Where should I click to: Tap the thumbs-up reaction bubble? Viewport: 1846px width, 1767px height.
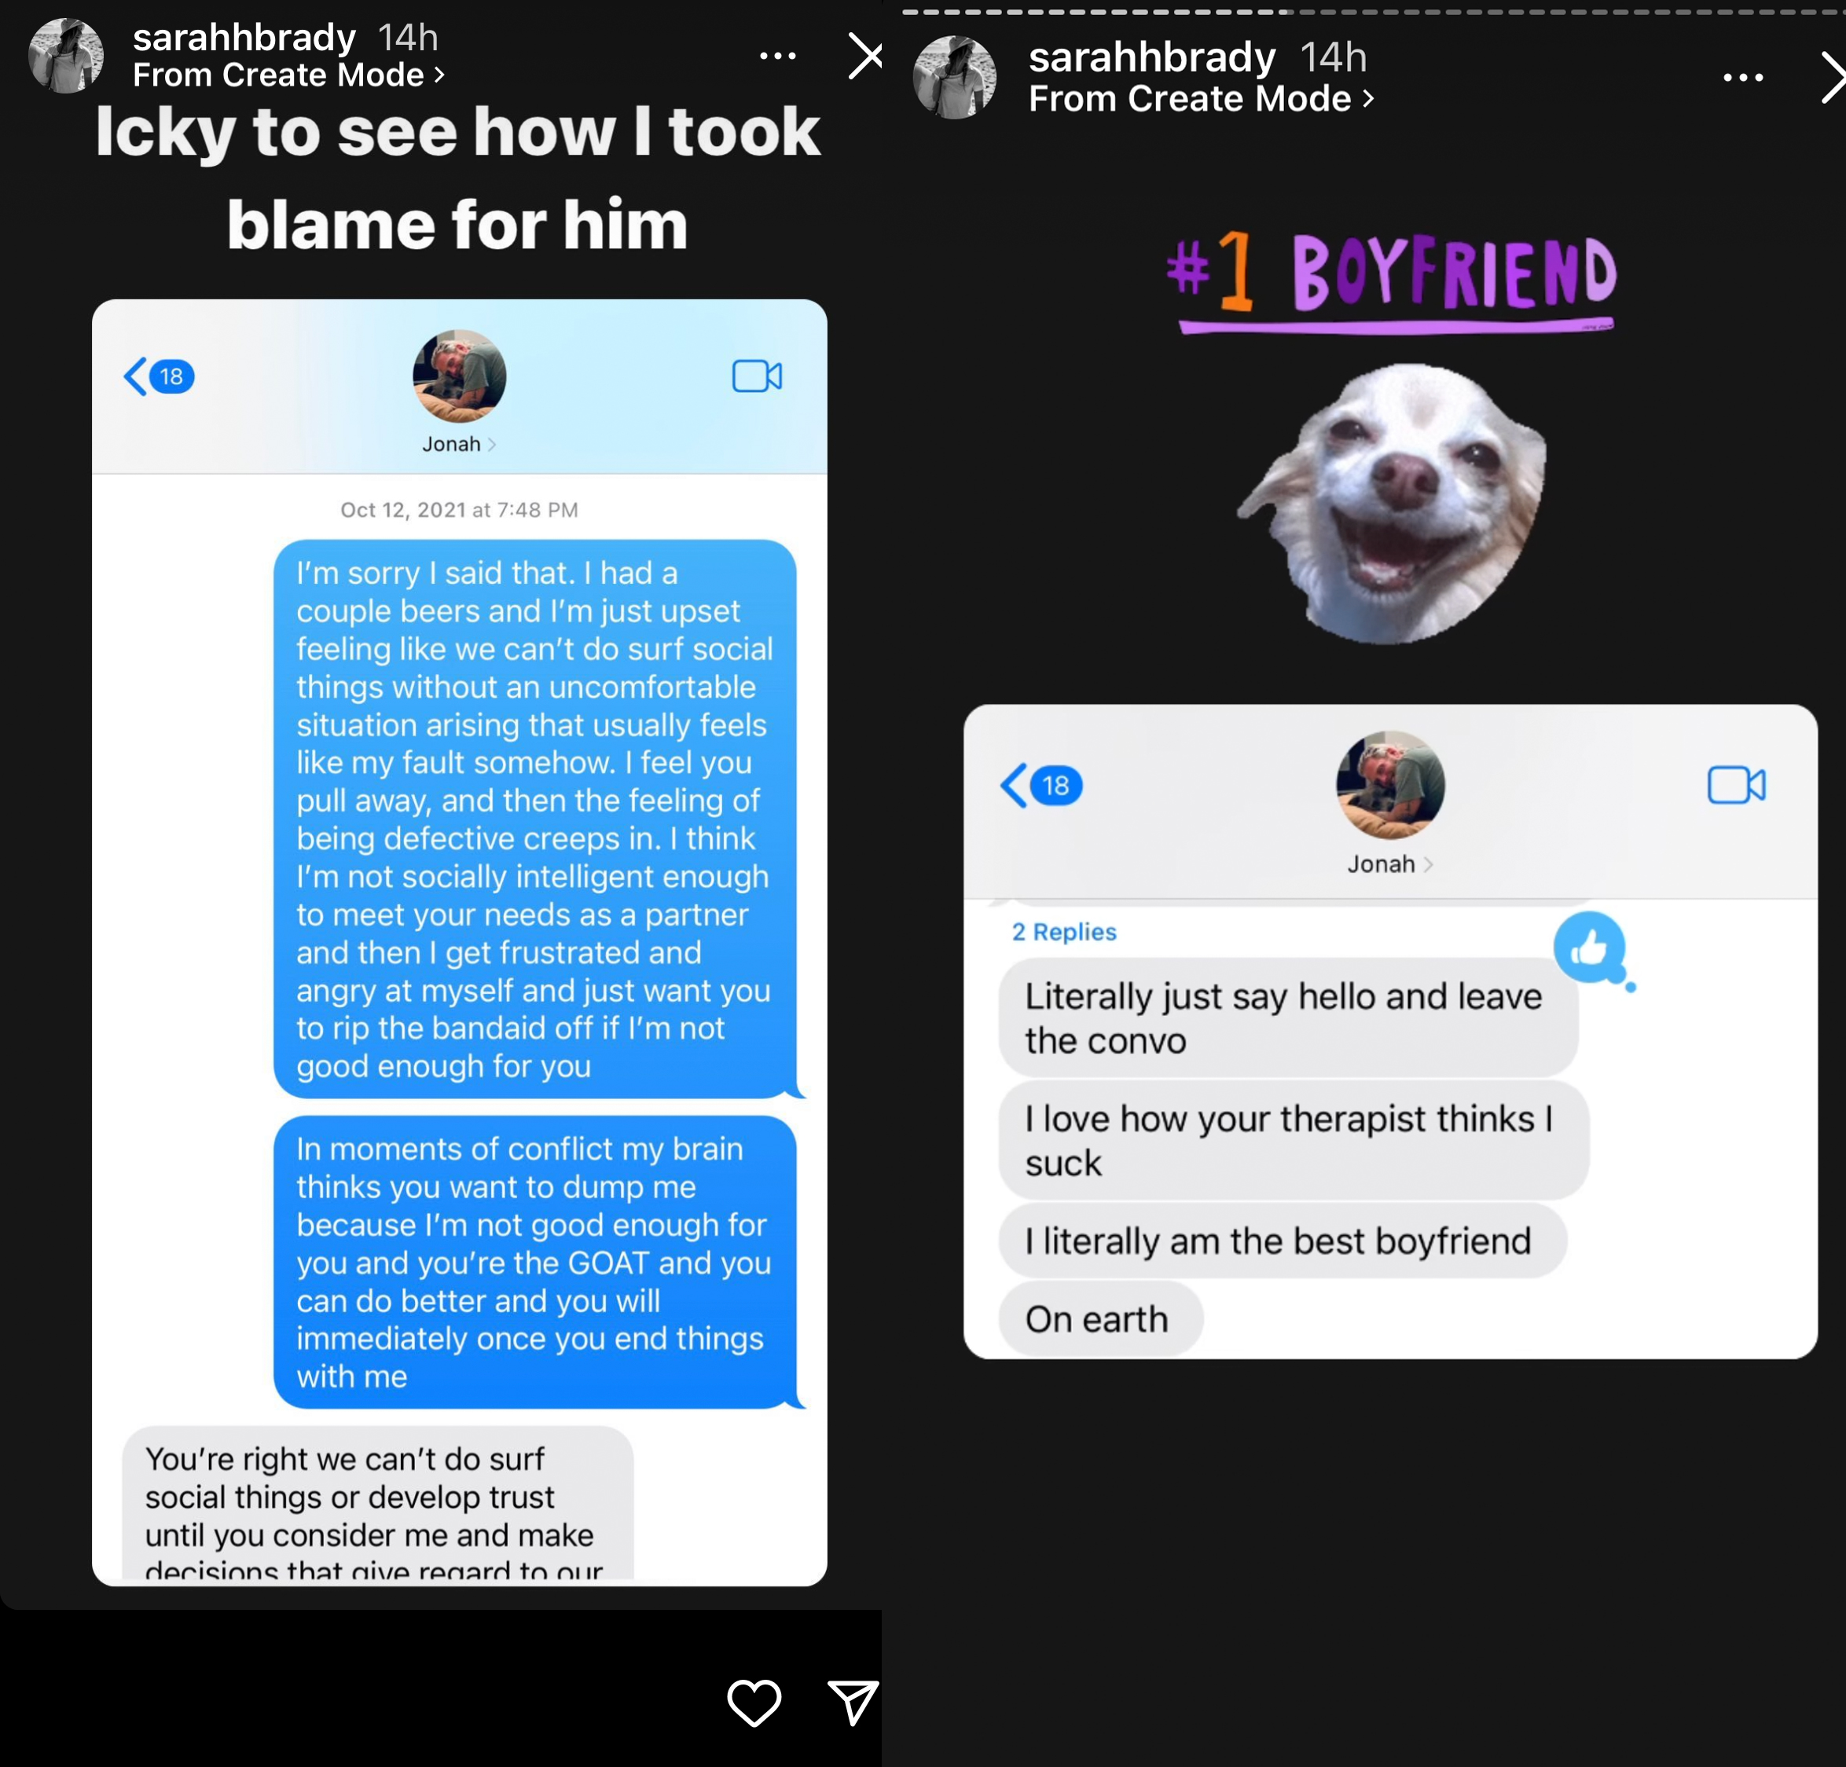click(1589, 947)
